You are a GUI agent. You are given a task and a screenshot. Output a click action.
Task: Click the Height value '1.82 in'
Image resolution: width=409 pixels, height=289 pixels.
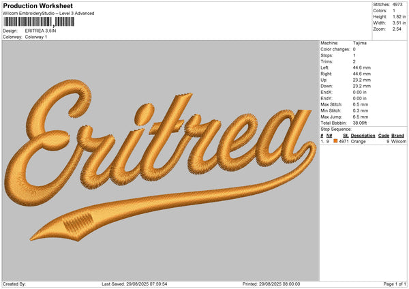[399, 16]
